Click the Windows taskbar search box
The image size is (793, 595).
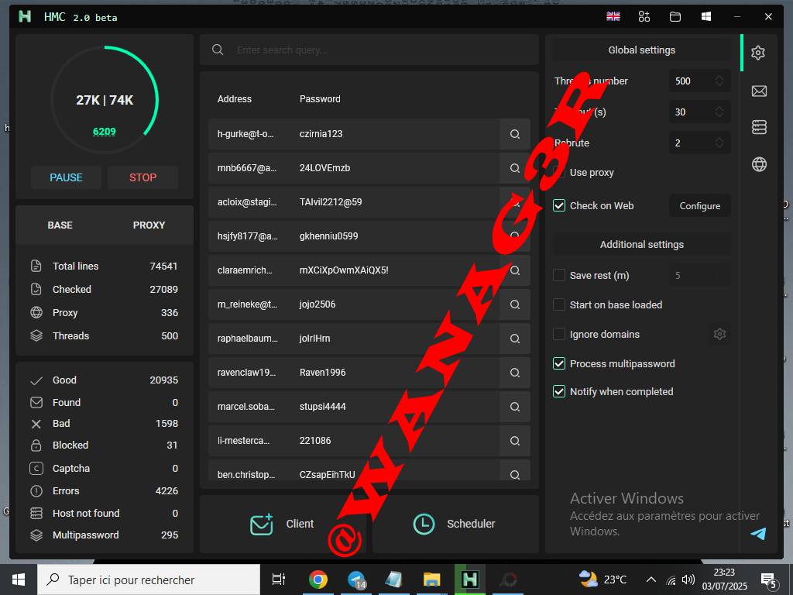tap(149, 580)
